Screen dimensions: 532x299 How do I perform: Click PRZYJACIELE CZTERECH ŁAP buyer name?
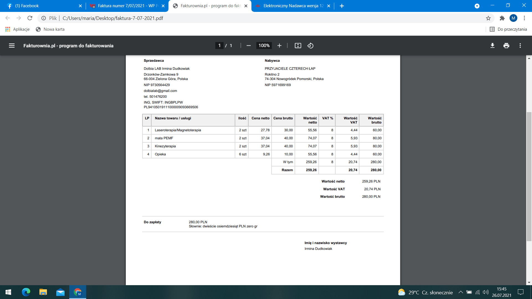[x=290, y=69]
